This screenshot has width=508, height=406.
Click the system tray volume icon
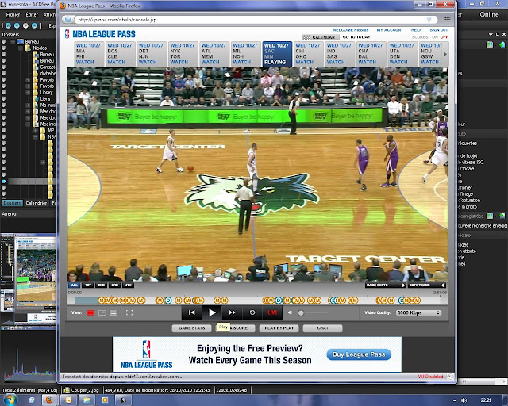pos(464,400)
